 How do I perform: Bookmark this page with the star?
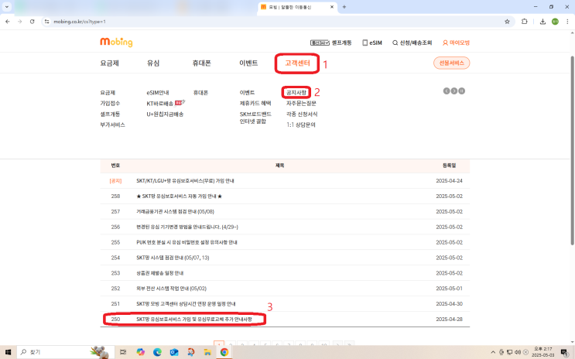(507, 22)
